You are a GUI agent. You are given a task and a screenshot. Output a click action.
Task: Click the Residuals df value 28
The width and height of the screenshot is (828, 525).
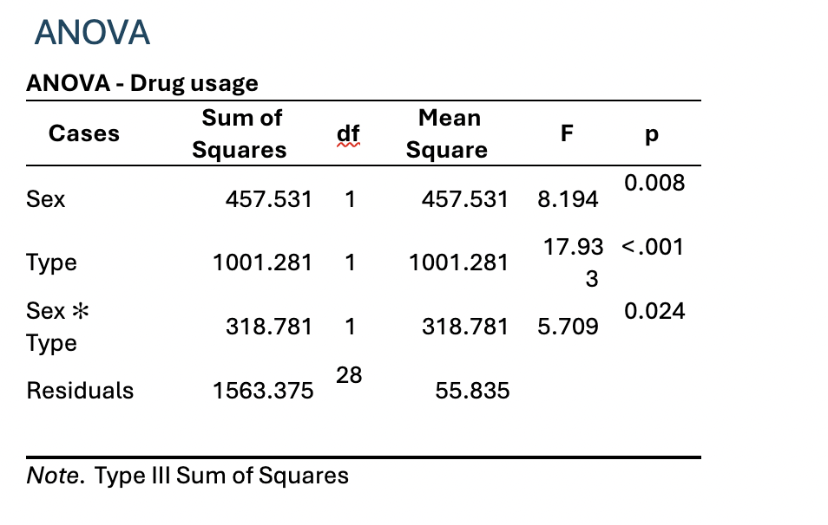[349, 375]
